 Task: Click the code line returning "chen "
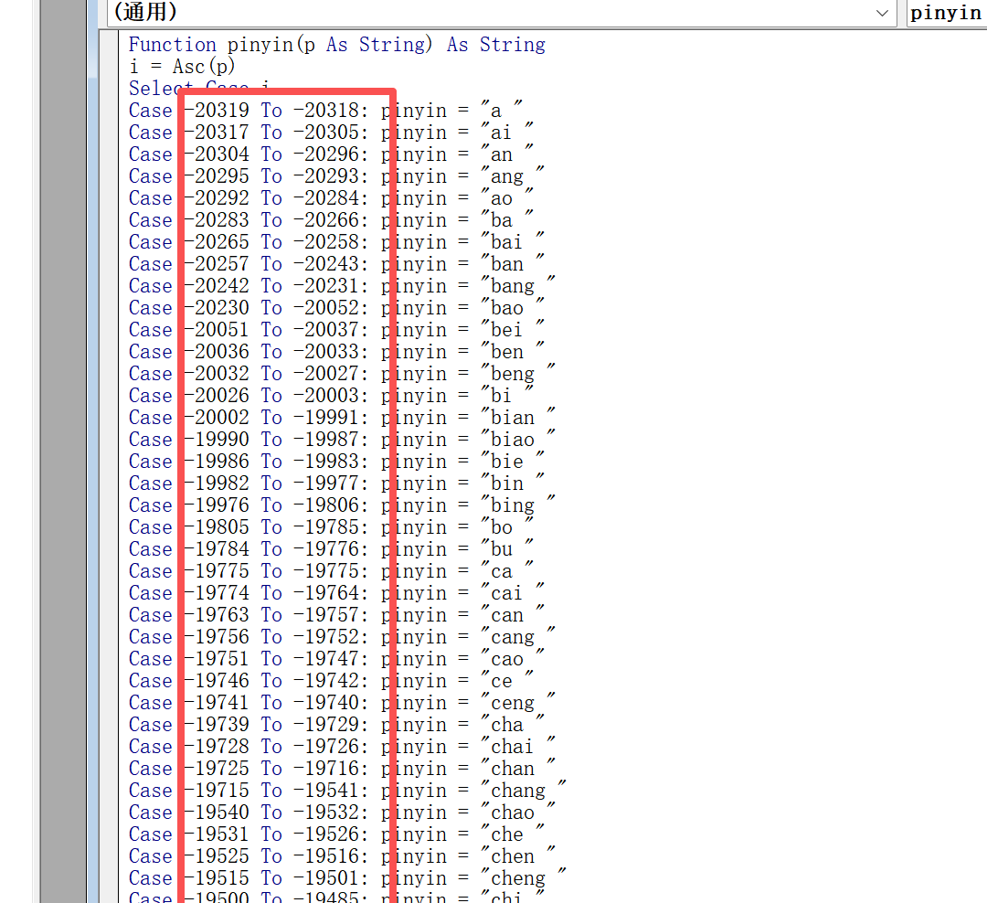pyautogui.click(x=342, y=856)
